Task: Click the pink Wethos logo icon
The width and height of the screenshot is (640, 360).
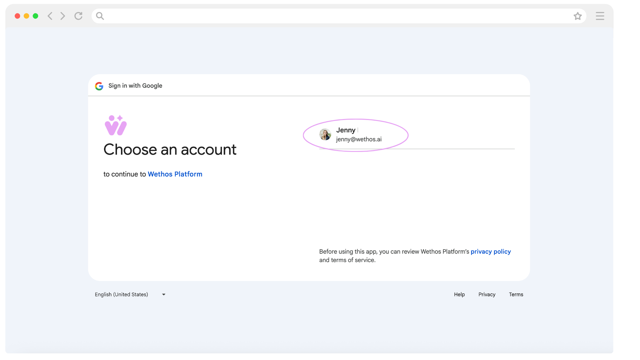Action: point(116,125)
